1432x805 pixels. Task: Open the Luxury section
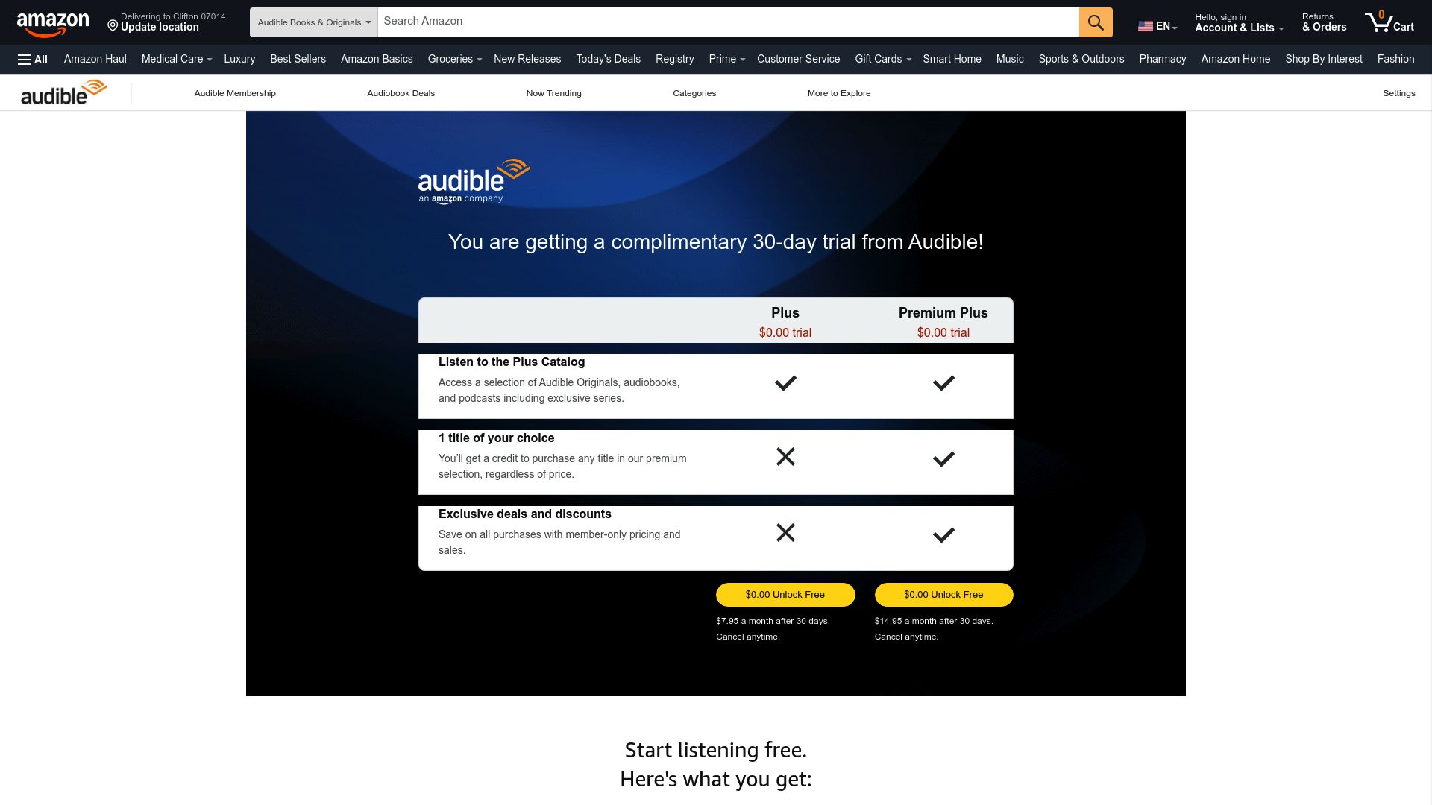239,59
